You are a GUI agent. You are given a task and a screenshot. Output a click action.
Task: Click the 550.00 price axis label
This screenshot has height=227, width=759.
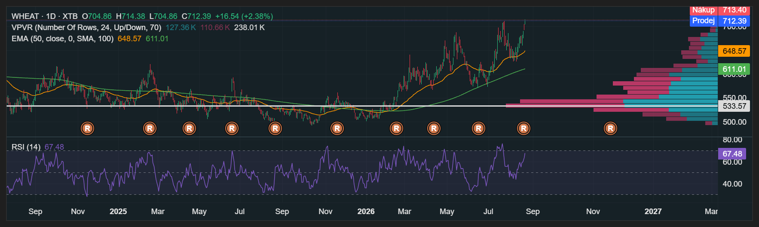point(735,98)
